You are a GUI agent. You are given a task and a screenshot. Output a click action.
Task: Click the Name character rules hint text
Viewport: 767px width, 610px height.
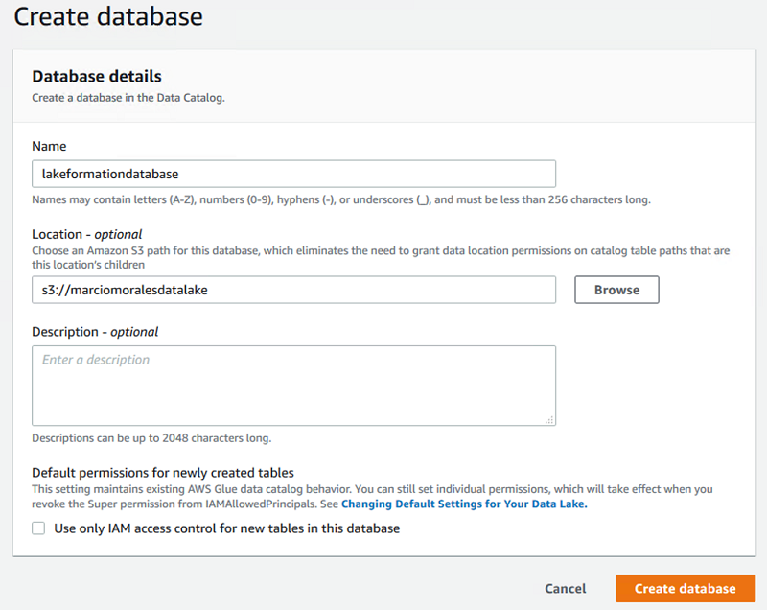341,200
